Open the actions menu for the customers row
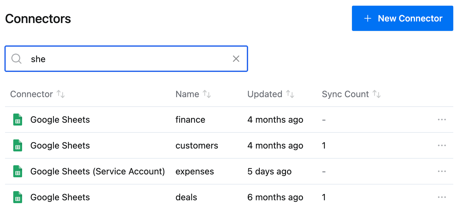464x217 pixels. tap(442, 145)
